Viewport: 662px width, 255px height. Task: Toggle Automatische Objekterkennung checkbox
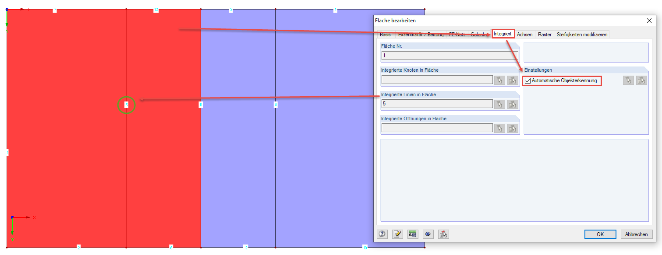pyautogui.click(x=527, y=80)
